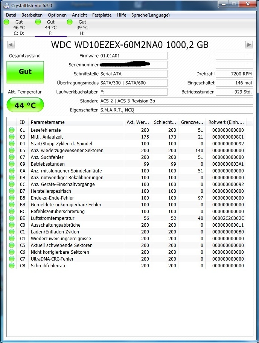Click the status icon of row B7 Herstellerspezifisch
Image resolution: width=259 pixels, height=343 pixels.
click(12, 191)
